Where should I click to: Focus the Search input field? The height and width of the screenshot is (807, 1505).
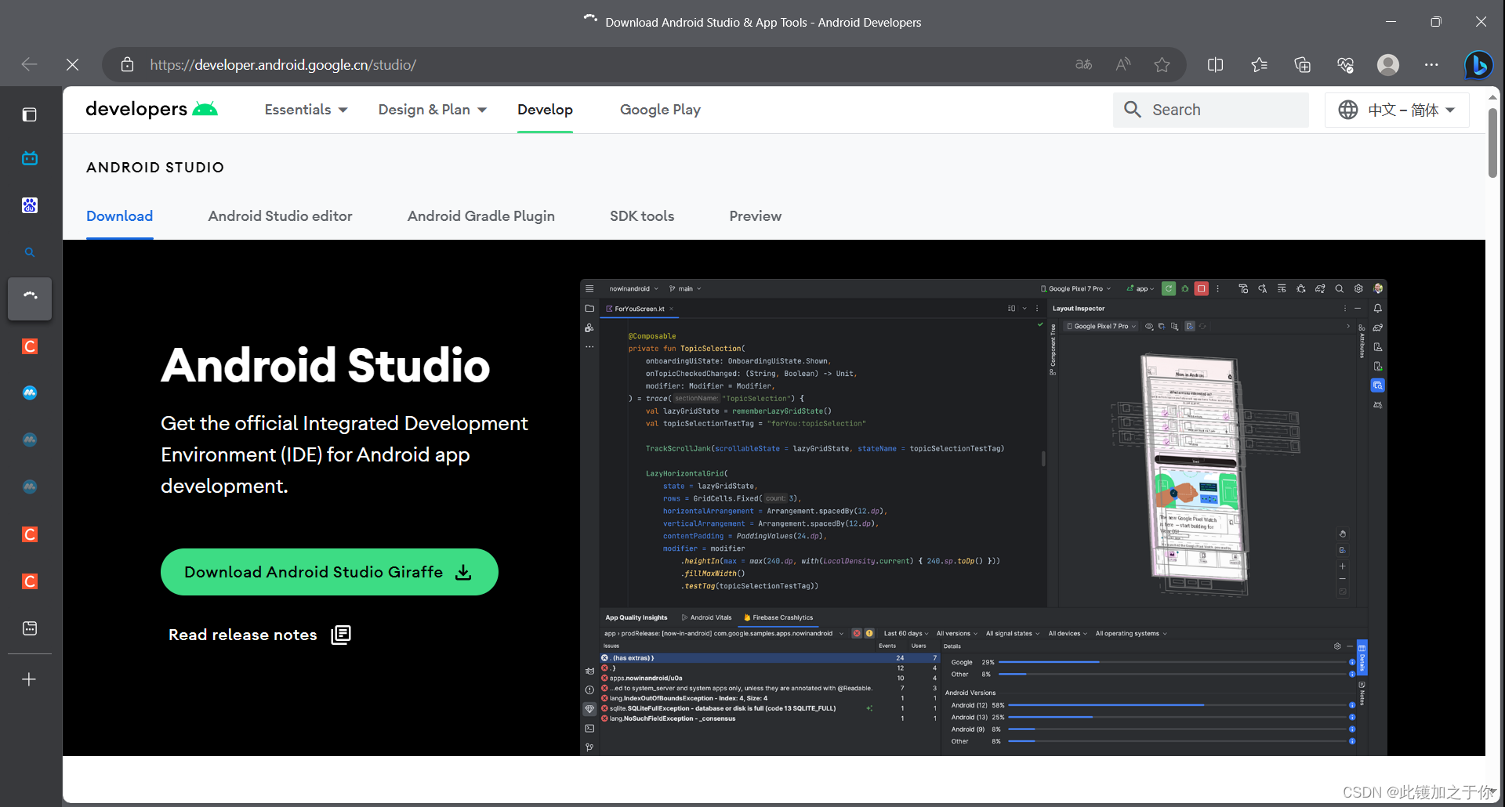point(1211,110)
